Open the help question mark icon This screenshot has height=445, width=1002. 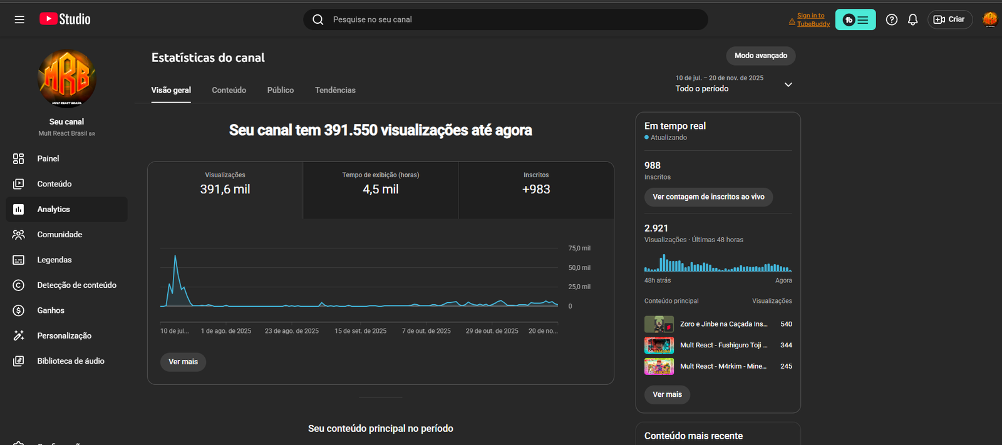(x=892, y=20)
